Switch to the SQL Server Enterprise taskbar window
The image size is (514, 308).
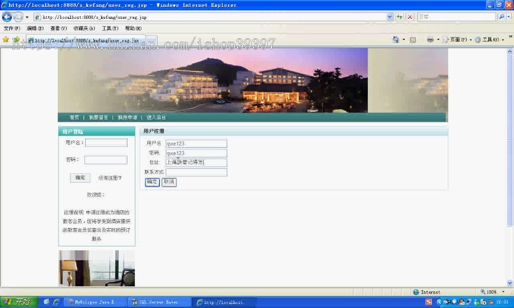coord(159,302)
